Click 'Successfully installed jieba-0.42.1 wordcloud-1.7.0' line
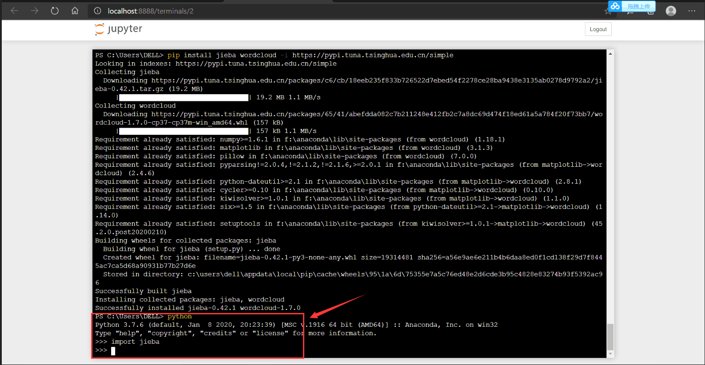This screenshot has width=705, height=365. coord(198,308)
